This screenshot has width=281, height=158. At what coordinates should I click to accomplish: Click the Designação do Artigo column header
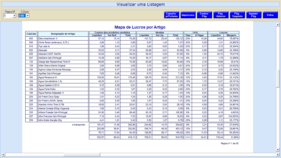63,34
